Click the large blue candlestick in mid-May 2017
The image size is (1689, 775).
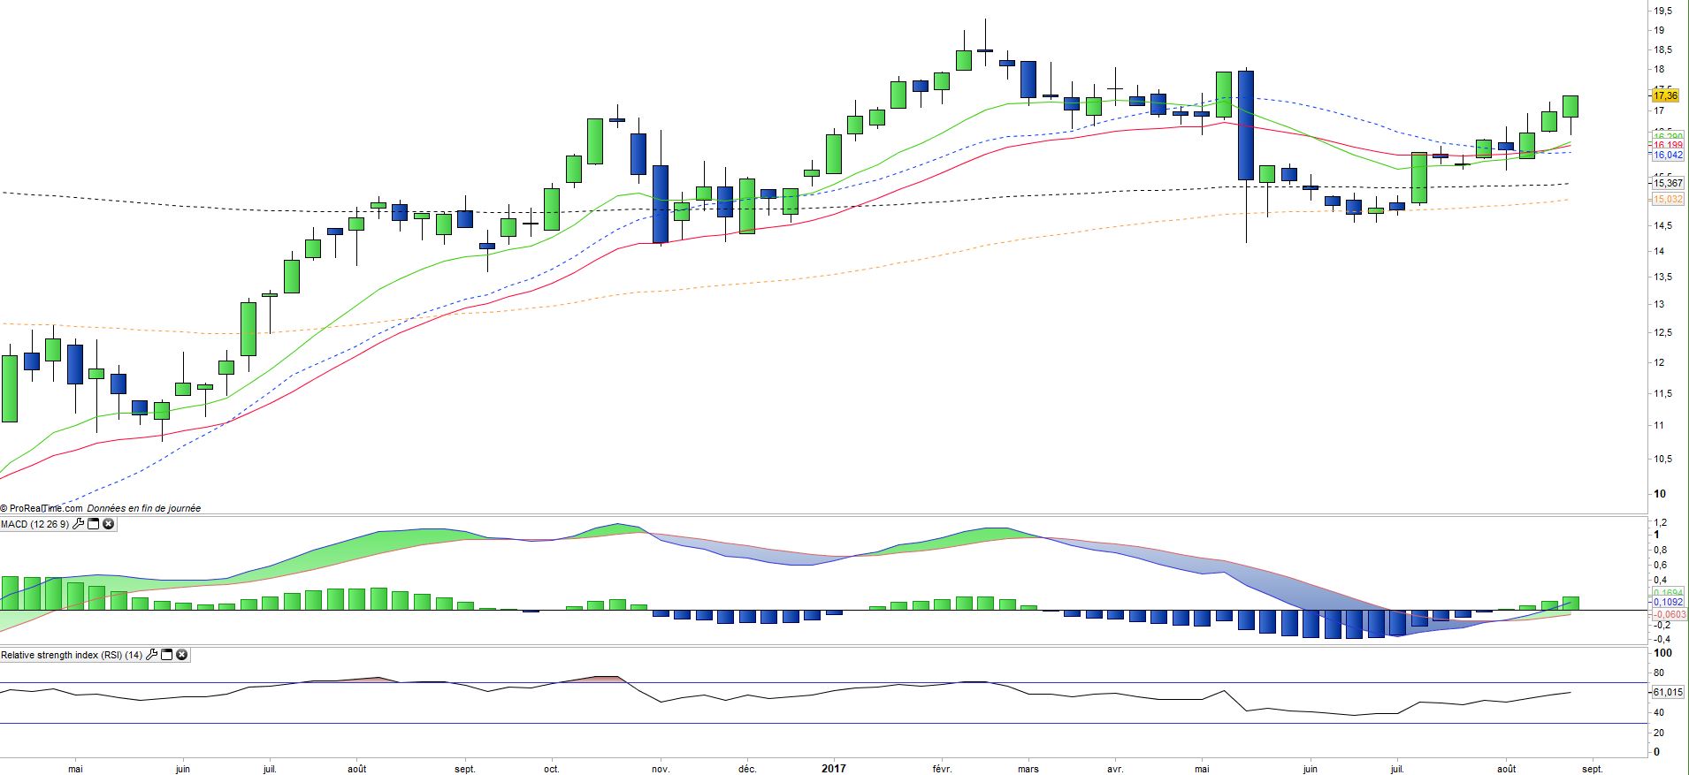[x=1245, y=125]
